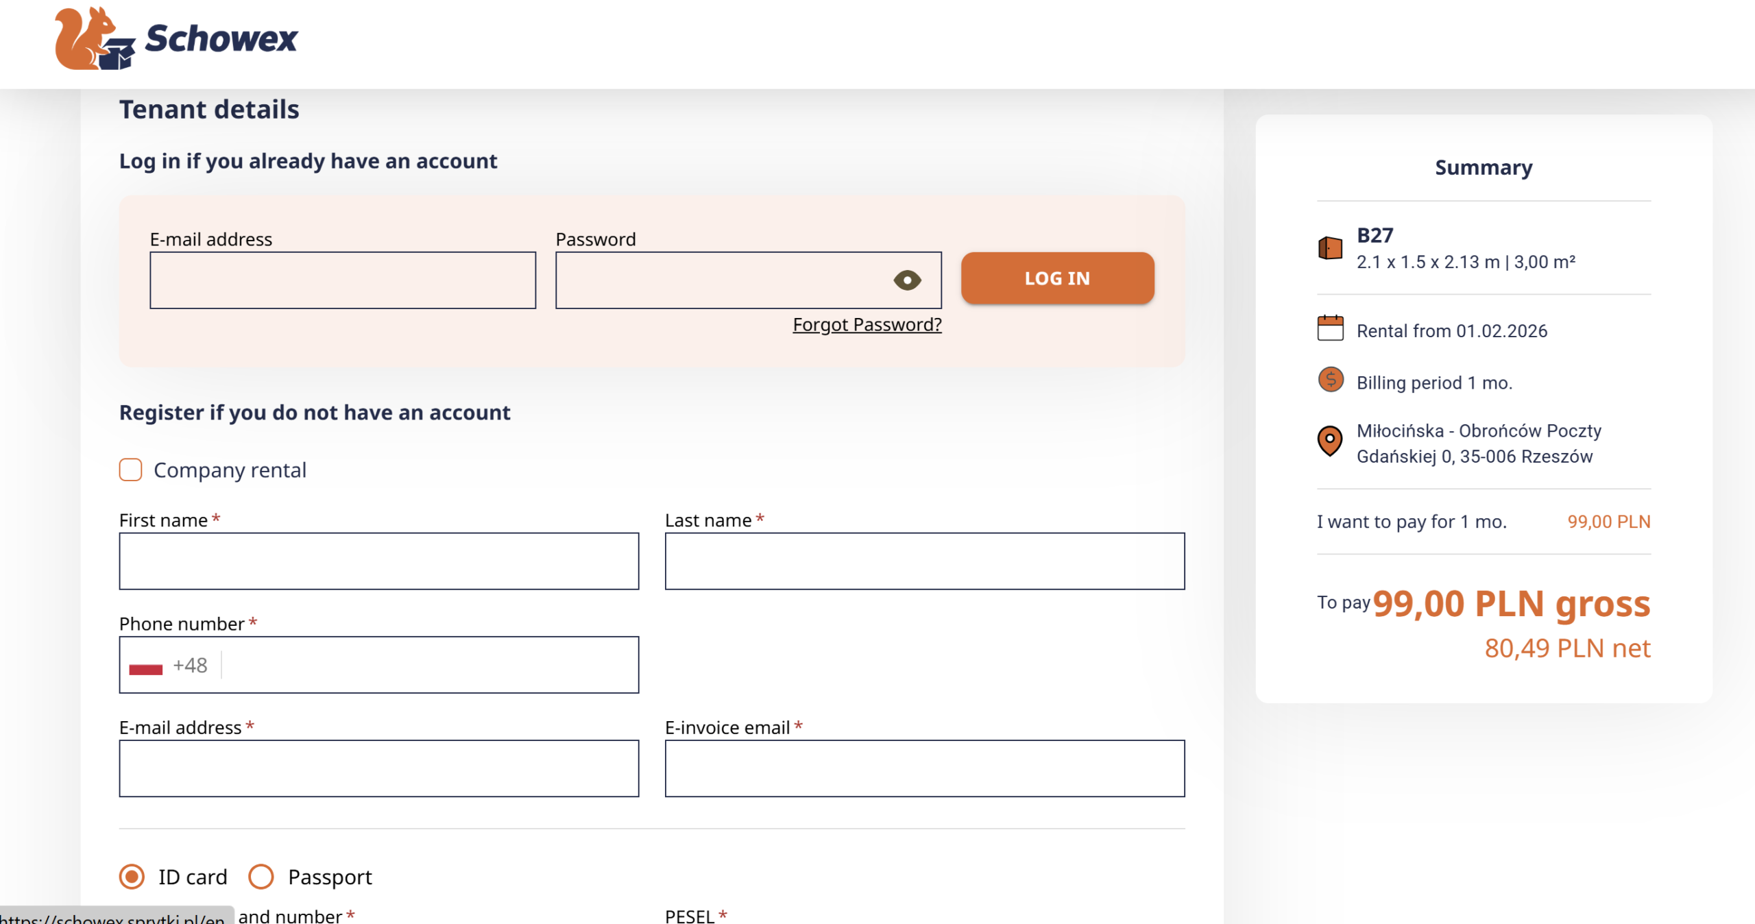The height and width of the screenshot is (924, 1755).
Task: Focus the login E-mail address field
Action: 343,280
